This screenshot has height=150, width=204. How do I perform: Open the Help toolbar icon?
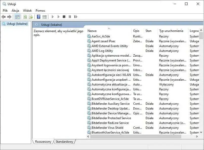pos(39,17)
